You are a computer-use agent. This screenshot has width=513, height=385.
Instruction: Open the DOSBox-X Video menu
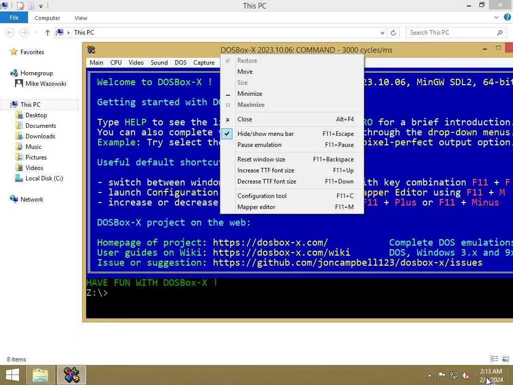(x=136, y=63)
